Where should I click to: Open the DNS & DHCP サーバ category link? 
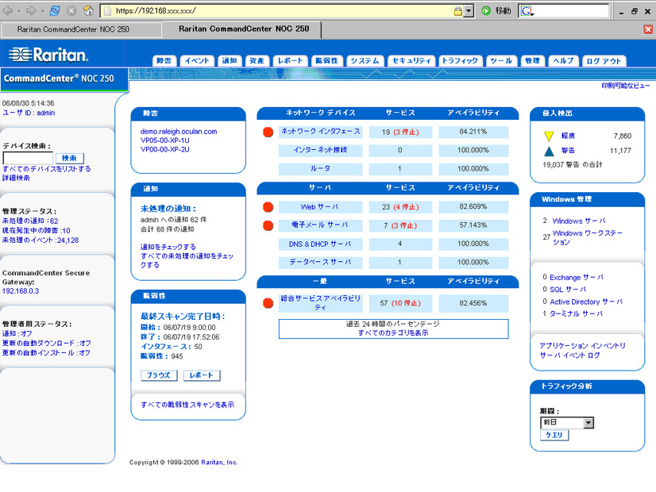320,244
